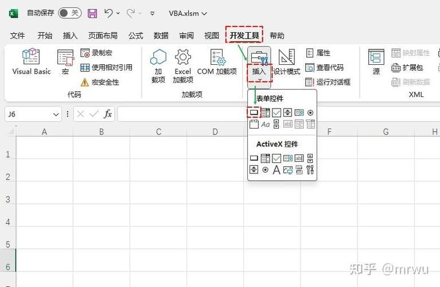Switch to the 插入 ribbon tab
This screenshot has height=287, width=440.
(x=70, y=36)
